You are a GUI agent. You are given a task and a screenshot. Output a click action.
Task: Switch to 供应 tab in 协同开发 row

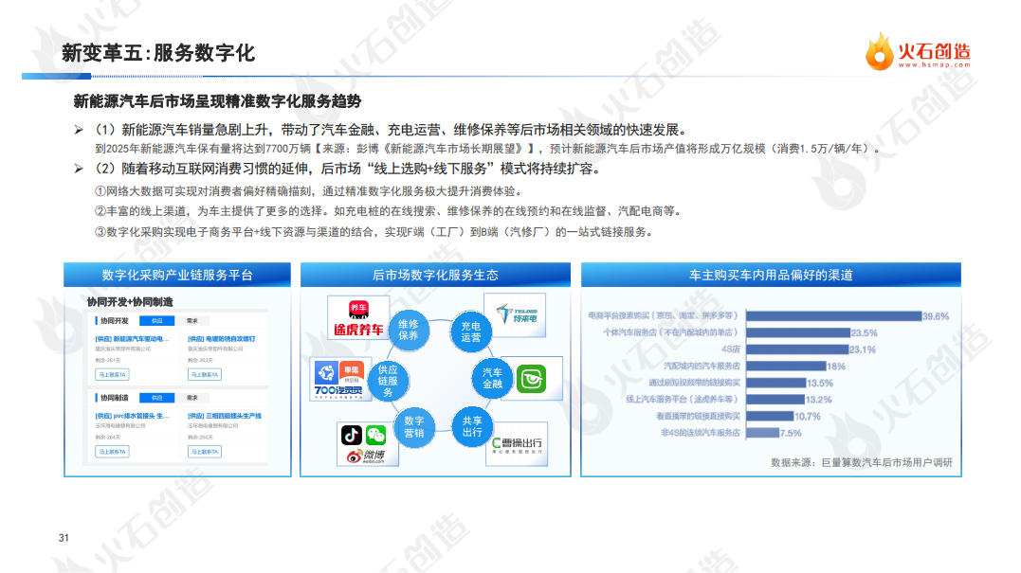[157, 321]
